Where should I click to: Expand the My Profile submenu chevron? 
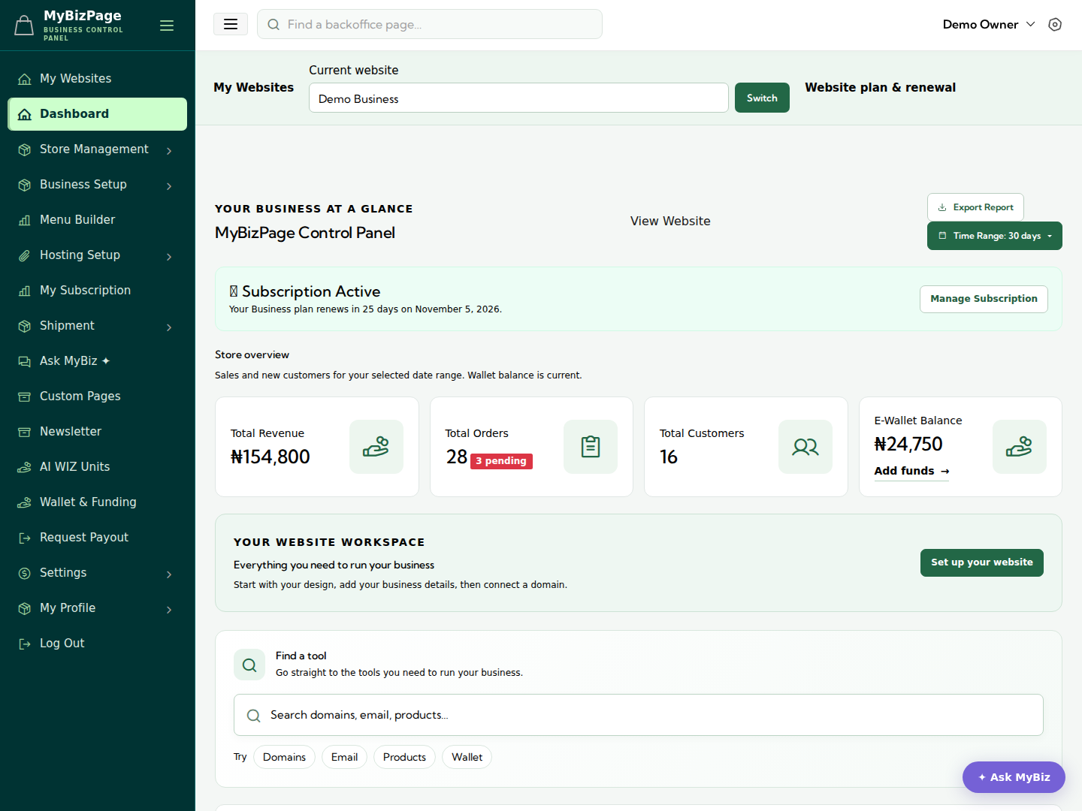169,609
